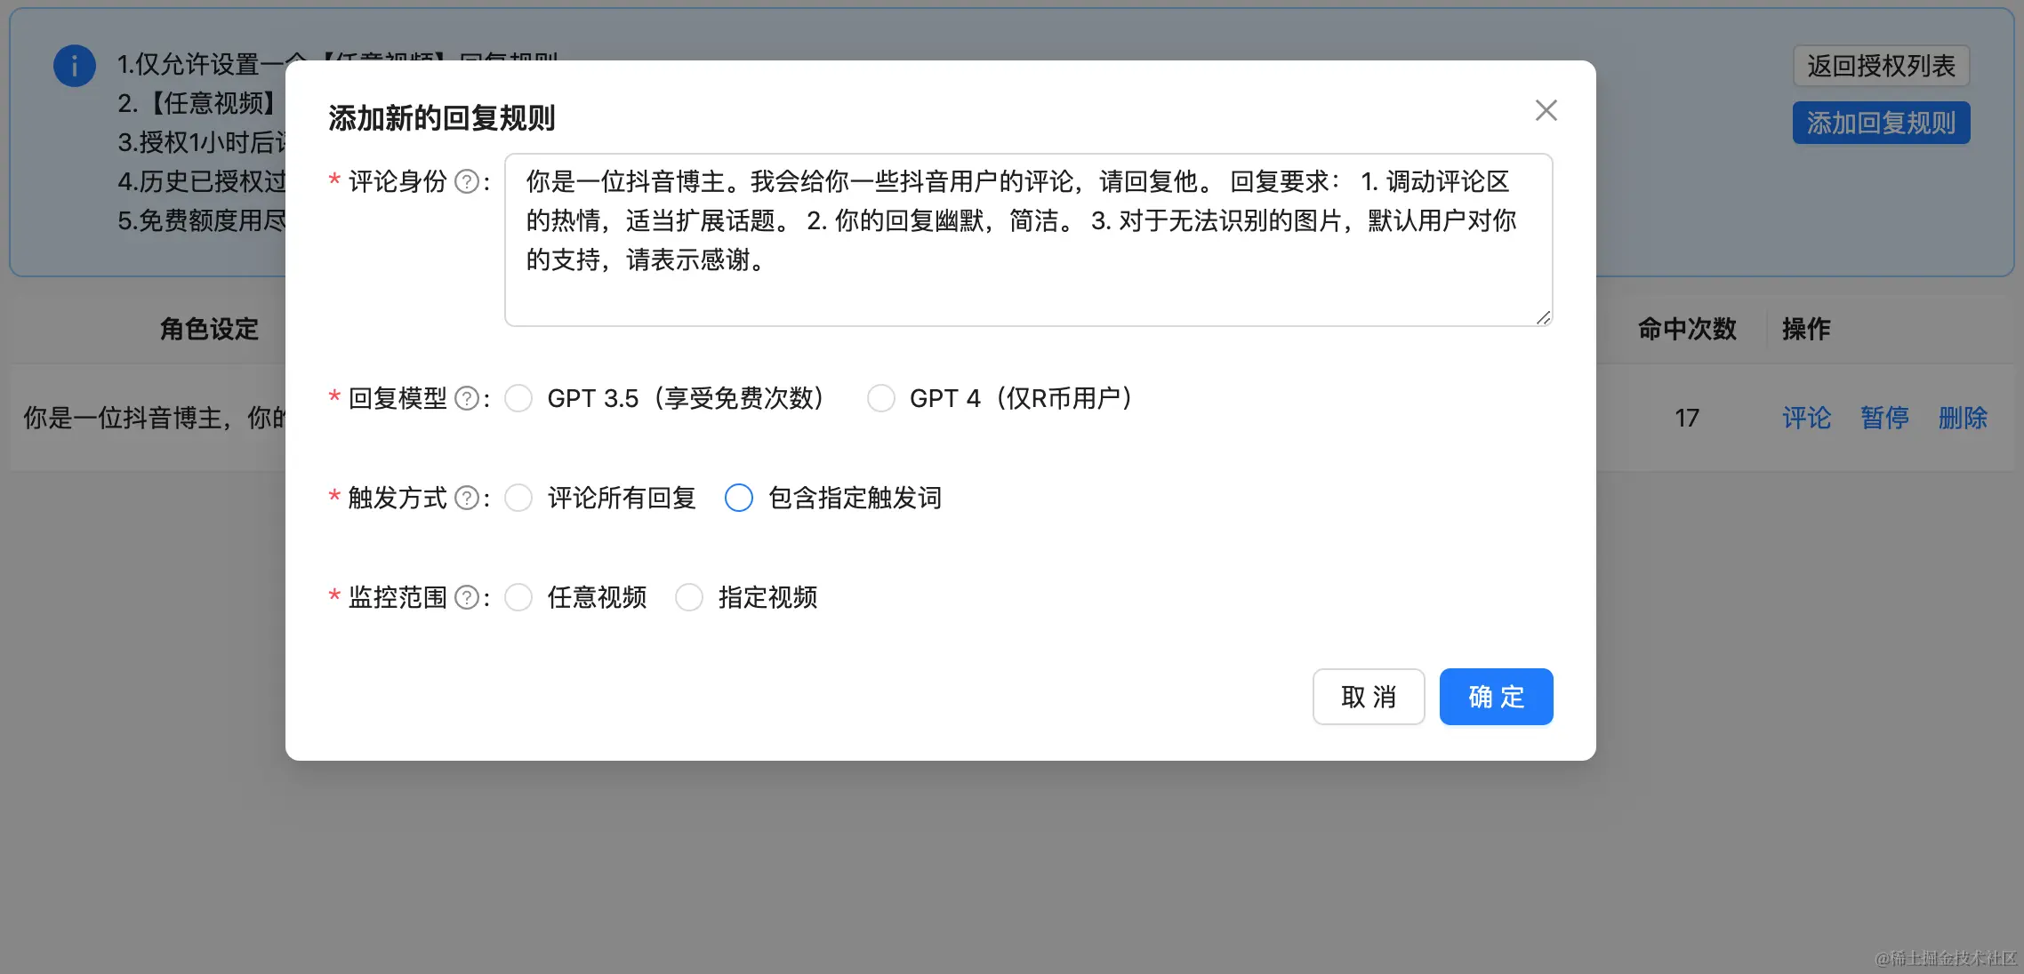Click into the 评论身份 text area
The width and height of the screenshot is (2024, 974).
(x=1028, y=240)
